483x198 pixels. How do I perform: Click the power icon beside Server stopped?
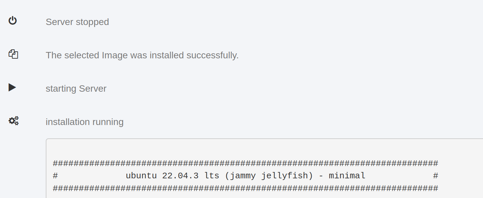13,21
